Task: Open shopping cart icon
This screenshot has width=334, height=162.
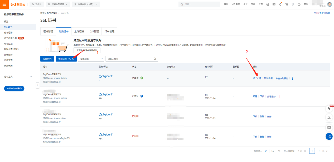Action: click(287, 4)
